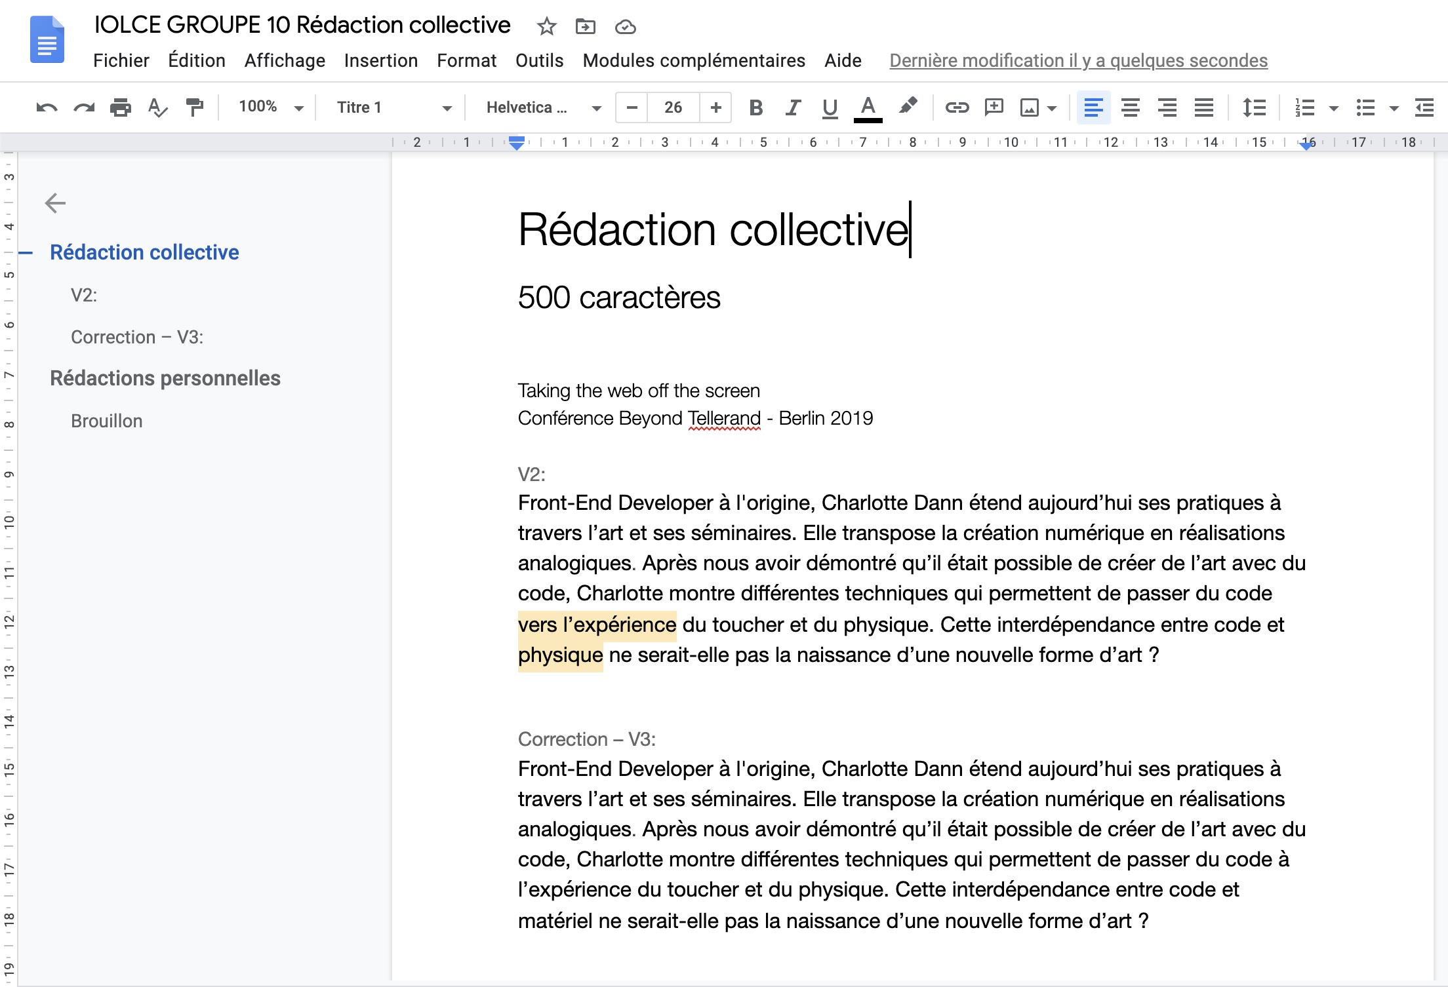This screenshot has width=1448, height=987.
Task: Decrease font size with minus button
Action: [x=632, y=107]
